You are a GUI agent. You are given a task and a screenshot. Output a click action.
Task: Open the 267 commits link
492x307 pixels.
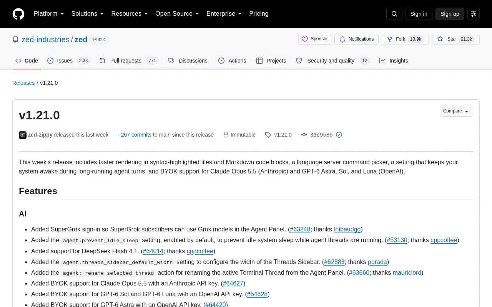pyautogui.click(x=136, y=135)
